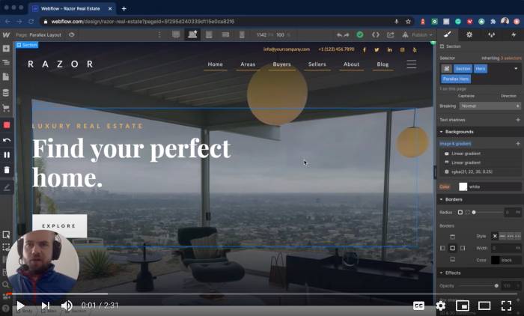Click the Home nav link
Screen dimensions: 524x316
pos(216,64)
